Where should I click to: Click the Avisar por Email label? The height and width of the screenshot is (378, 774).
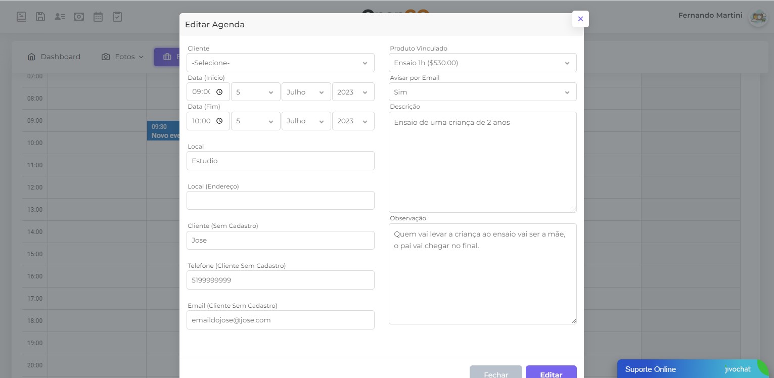click(415, 78)
